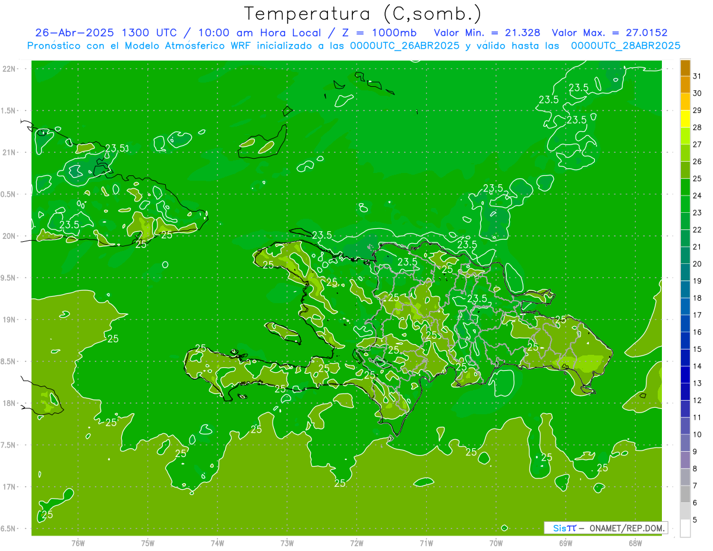Select the legend value '10'

click(698, 434)
